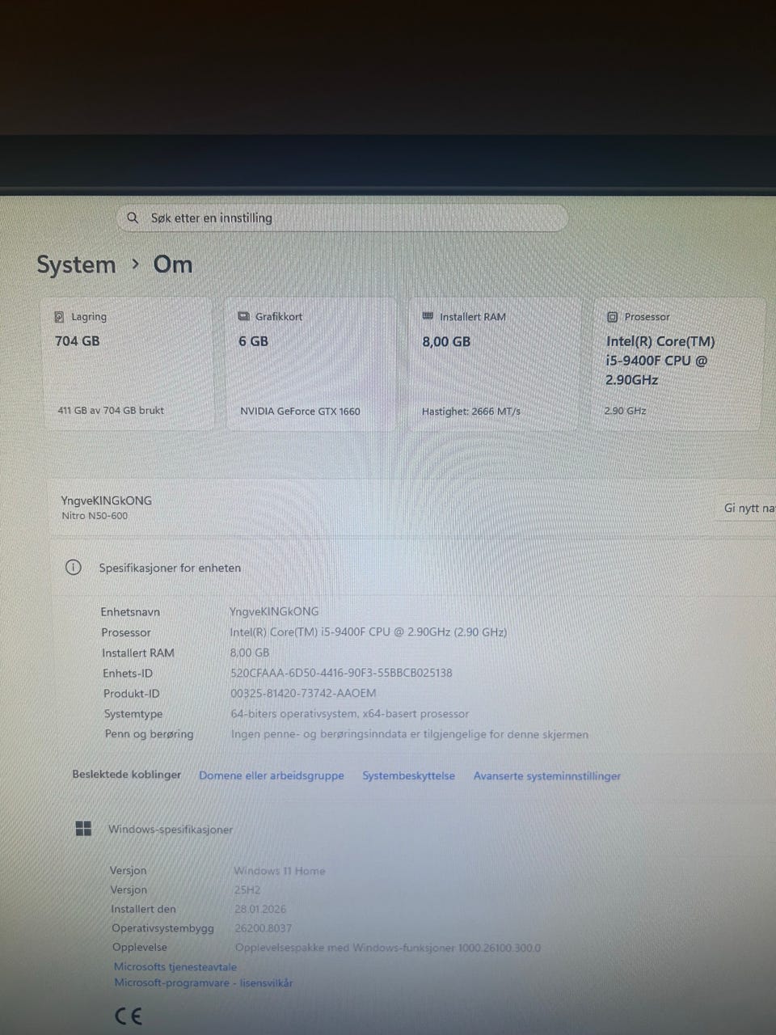Open the Systembeskyttelse link
776x1035 pixels.
408,775
